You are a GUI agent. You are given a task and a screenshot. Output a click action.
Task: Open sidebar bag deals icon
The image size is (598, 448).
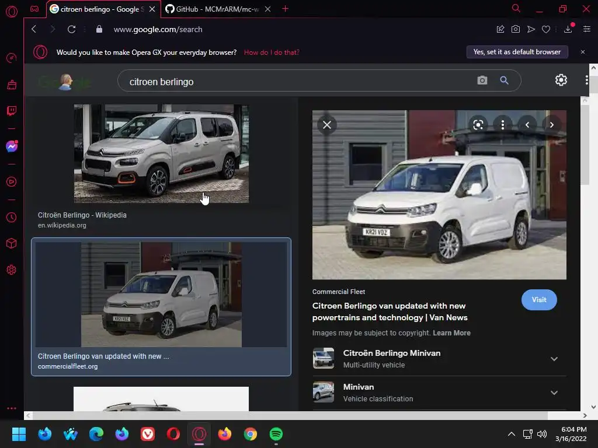pos(12,85)
